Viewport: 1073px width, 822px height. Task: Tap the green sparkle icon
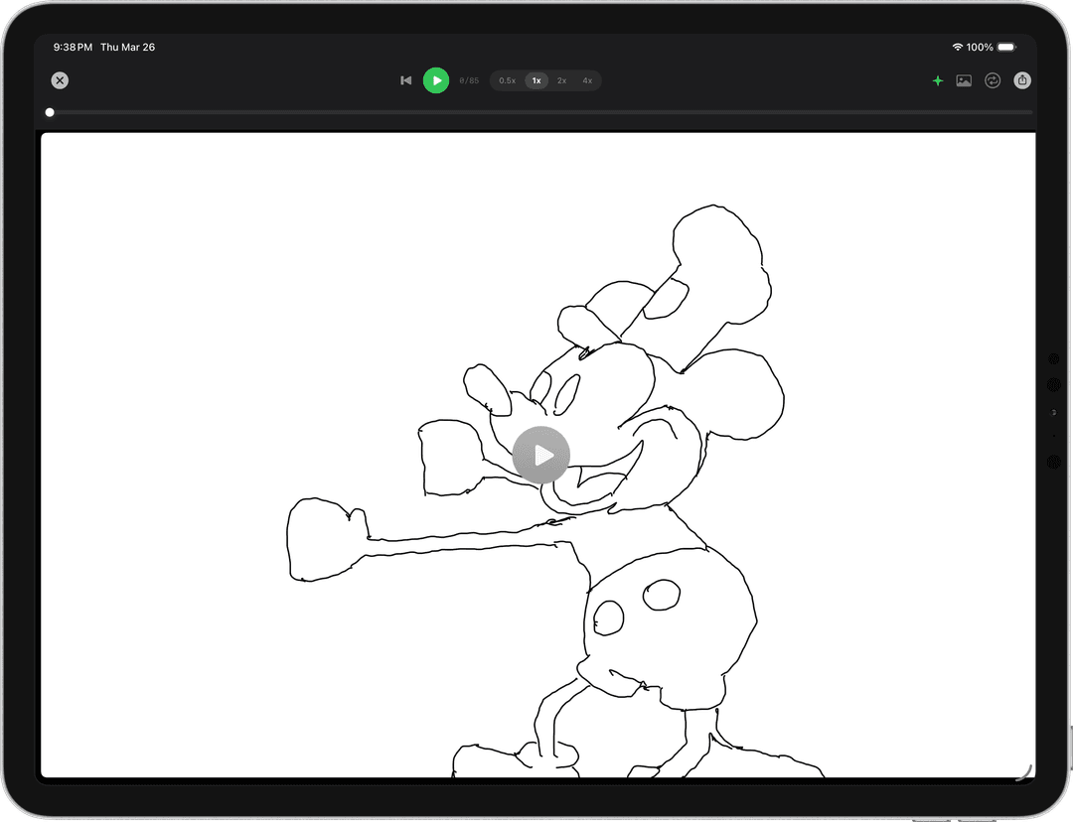(x=937, y=80)
